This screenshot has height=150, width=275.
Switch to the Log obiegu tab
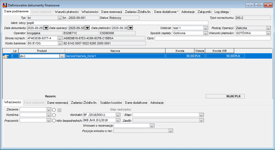click(x=222, y=12)
